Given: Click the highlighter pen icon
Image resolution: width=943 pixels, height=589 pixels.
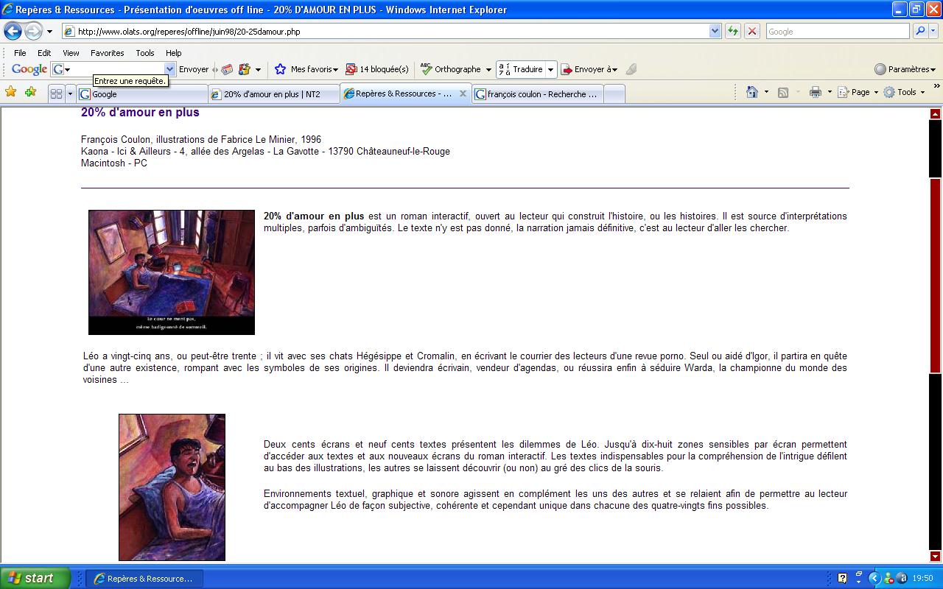Looking at the screenshot, I should click(x=631, y=69).
